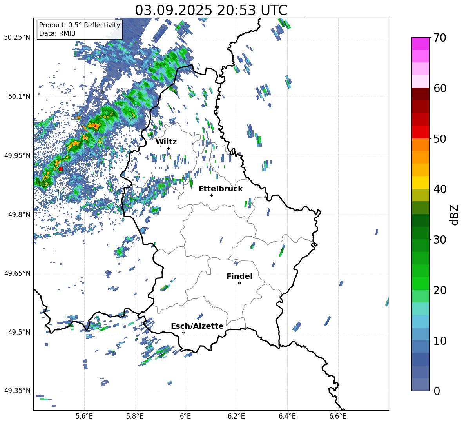Click the dBZ colorbar label

(455, 215)
